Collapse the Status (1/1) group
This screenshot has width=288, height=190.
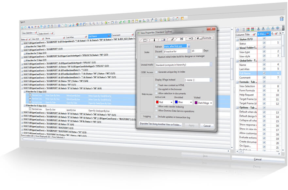pyautogui.click(x=237, y=40)
